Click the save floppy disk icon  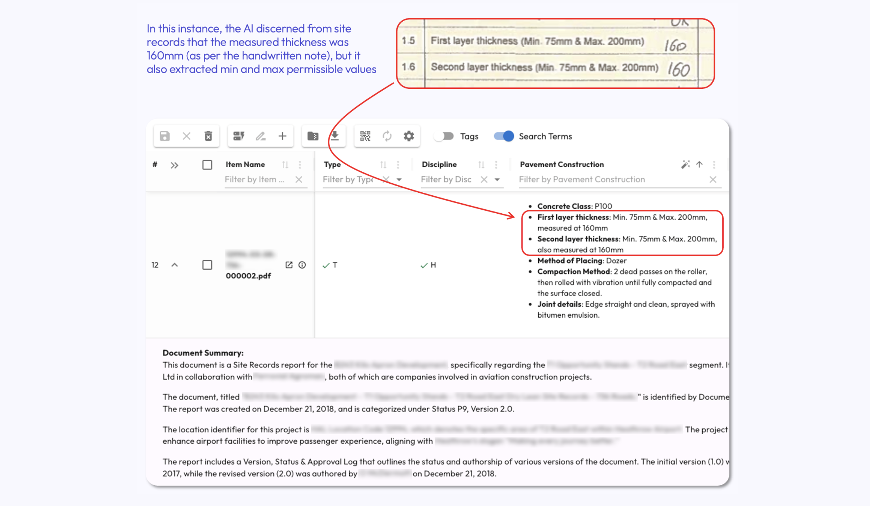pyautogui.click(x=165, y=136)
